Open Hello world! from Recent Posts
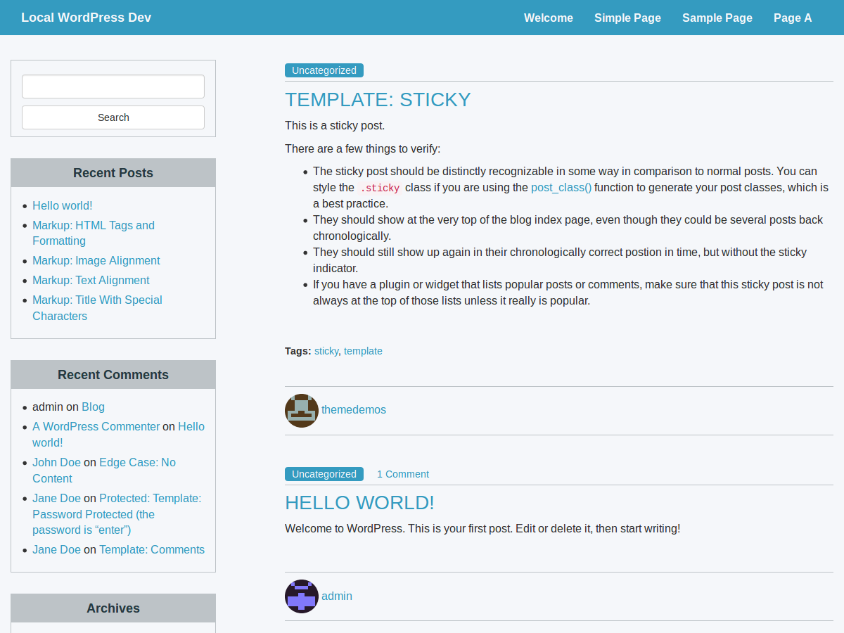844x633 pixels. tap(62, 205)
